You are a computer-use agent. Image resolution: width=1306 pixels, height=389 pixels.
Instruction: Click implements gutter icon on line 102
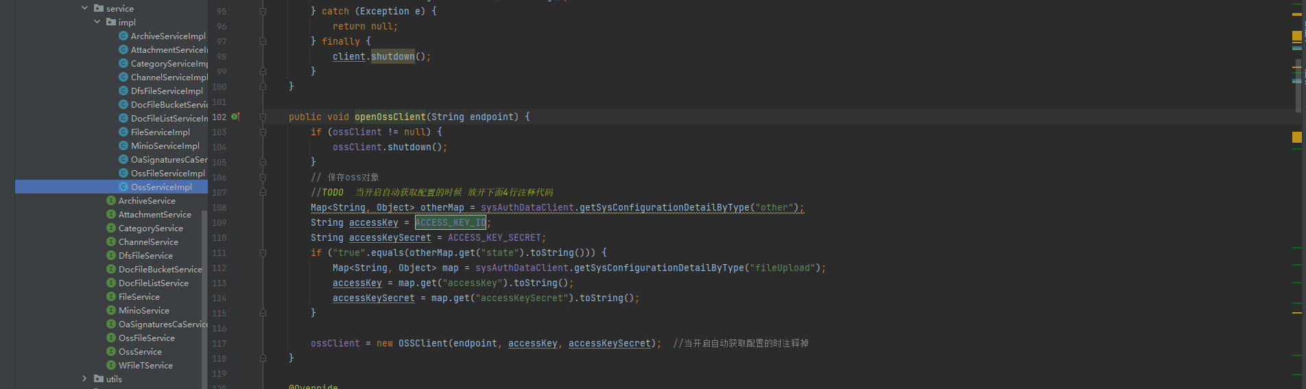coord(235,117)
